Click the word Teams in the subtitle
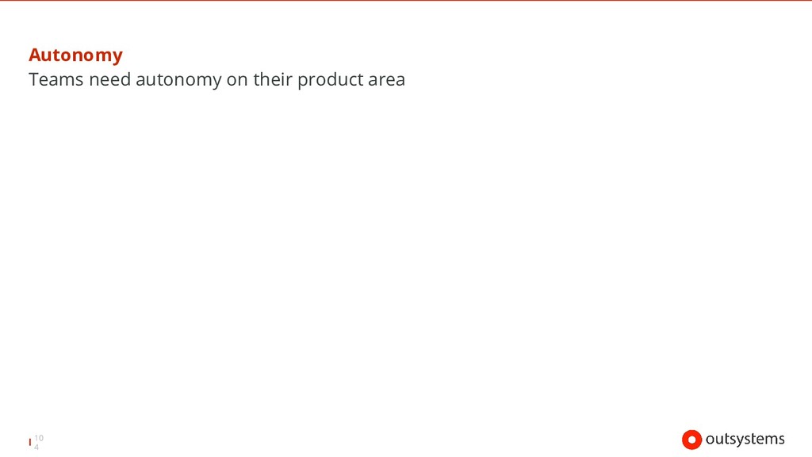812x457 pixels. (x=56, y=79)
